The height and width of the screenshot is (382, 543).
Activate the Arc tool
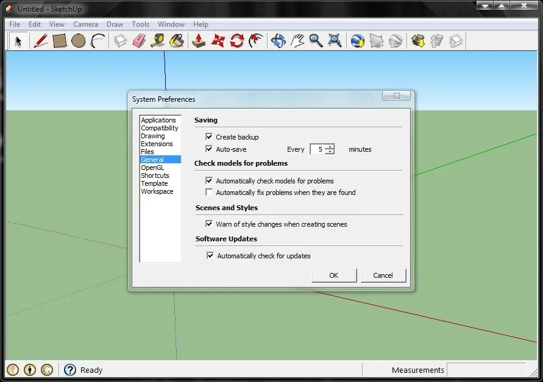[98, 41]
